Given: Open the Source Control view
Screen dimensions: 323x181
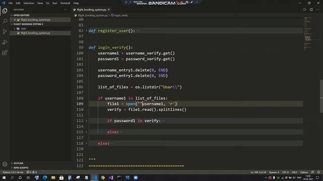Looking at the screenshot, I should pos(5,32).
